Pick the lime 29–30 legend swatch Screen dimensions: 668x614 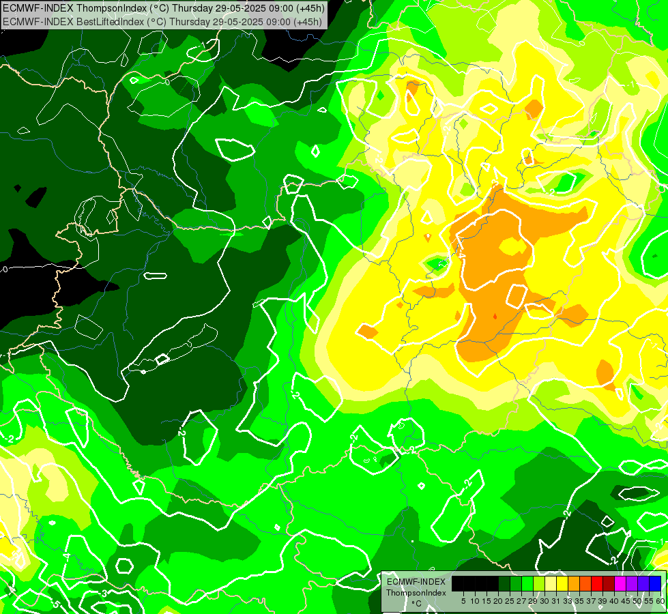(x=539, y=583)
